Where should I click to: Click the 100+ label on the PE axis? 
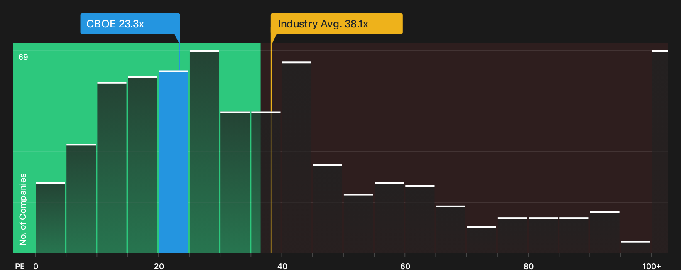point(652,266)
